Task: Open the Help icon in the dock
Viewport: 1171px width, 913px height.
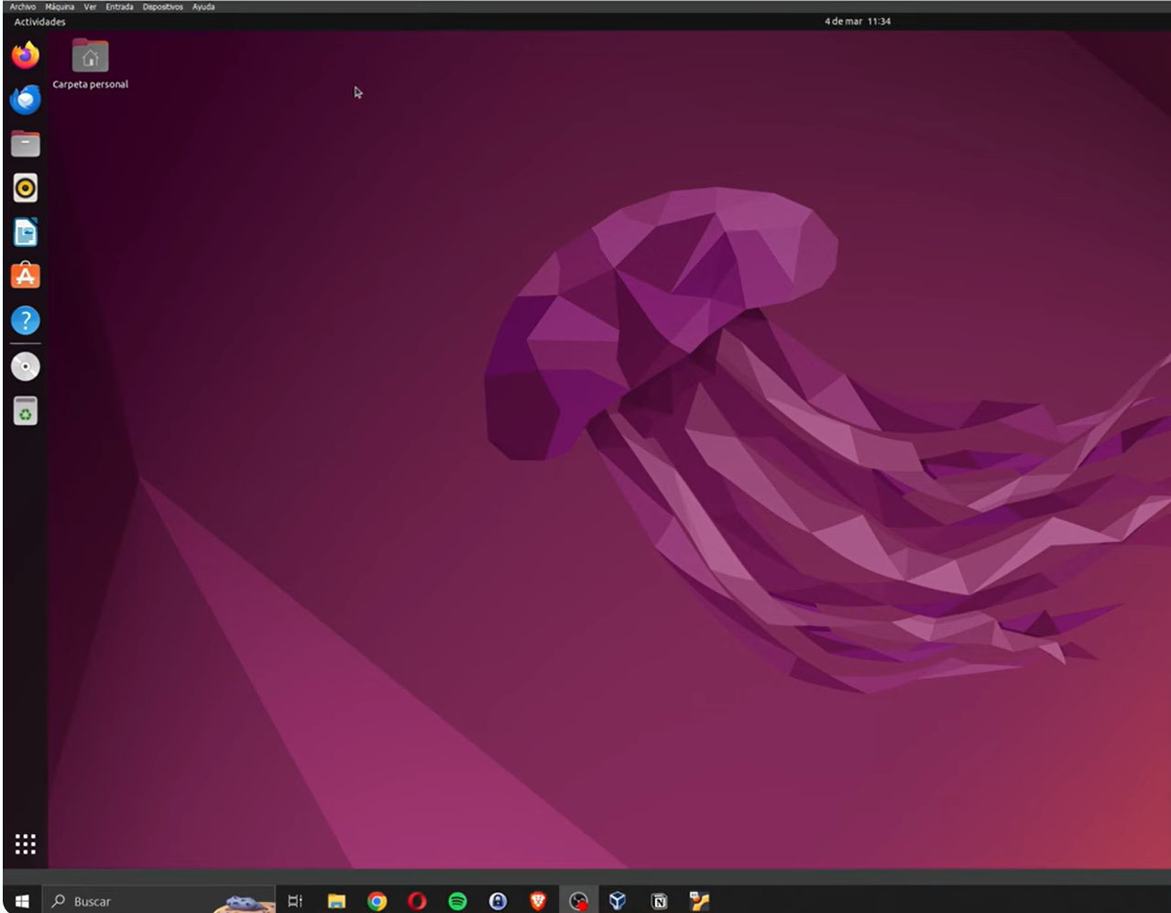Action: point(26,321)
